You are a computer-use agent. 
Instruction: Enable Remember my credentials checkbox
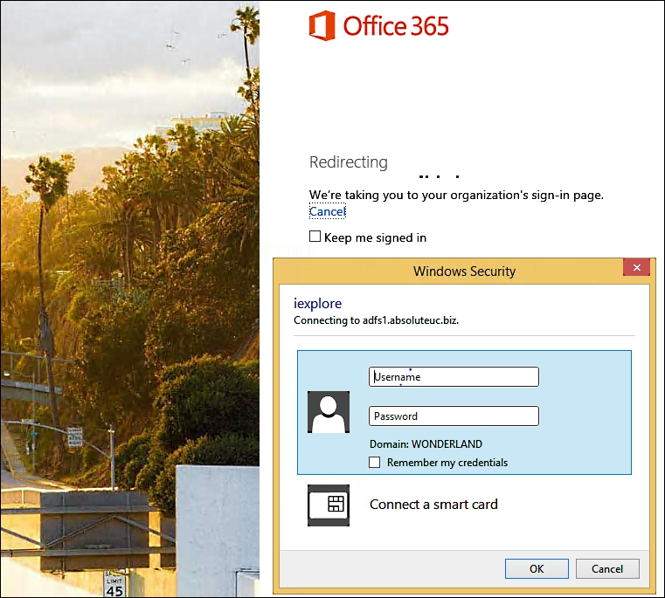[x=375, y=462]
